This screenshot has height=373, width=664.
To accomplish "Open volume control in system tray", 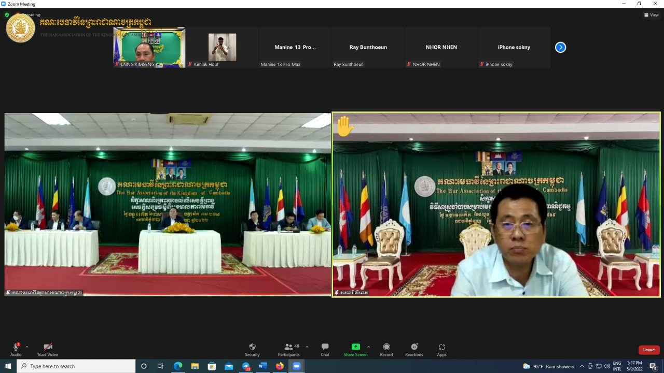I will click(x=606, y=366).
